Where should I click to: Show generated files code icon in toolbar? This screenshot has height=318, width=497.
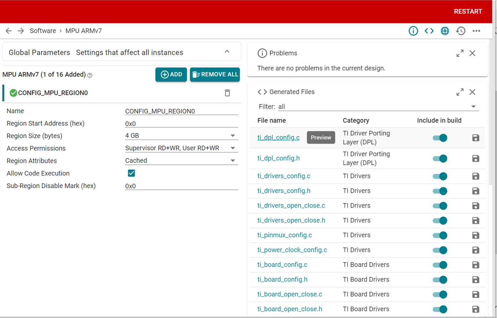pos(429,31)
